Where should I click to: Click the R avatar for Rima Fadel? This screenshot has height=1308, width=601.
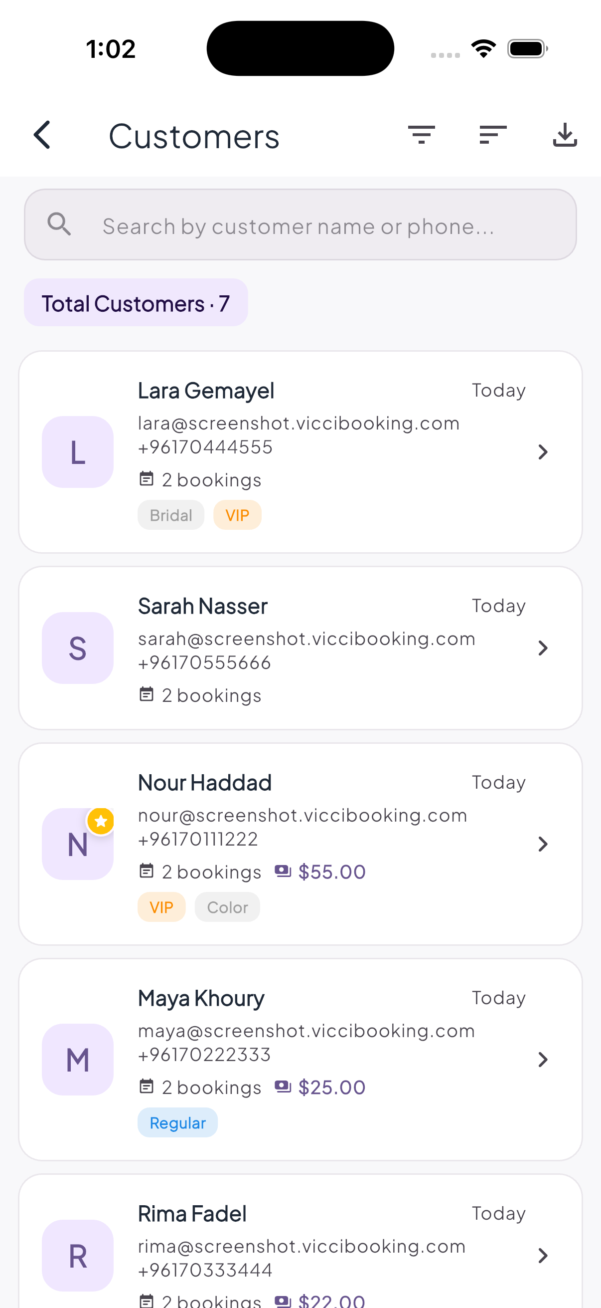(x=78, y=1255)
